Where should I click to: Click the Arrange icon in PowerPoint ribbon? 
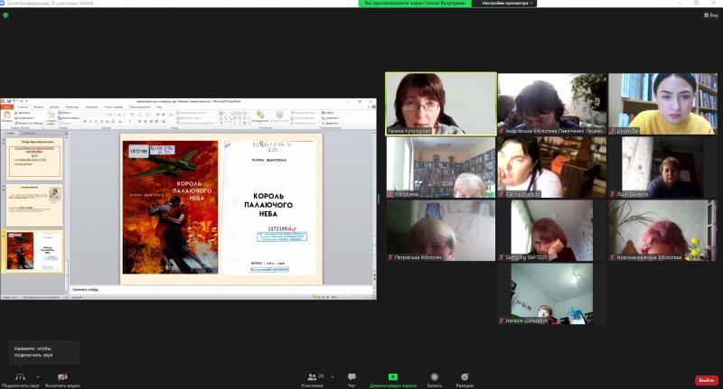[x=259, y=116]
